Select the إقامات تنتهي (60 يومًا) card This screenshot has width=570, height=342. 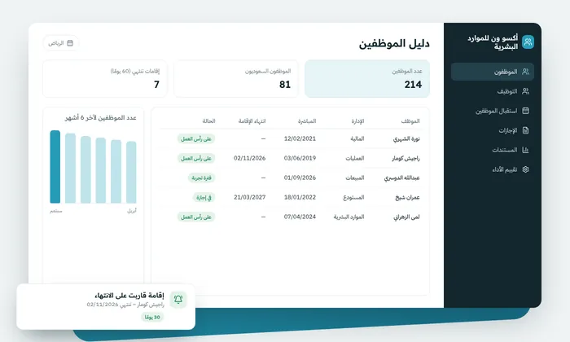(x=105, y=78)
